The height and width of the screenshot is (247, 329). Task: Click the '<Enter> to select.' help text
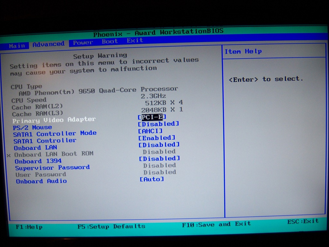[266, 79]
